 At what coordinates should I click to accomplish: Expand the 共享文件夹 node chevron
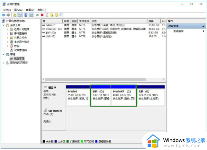(7, 38)
